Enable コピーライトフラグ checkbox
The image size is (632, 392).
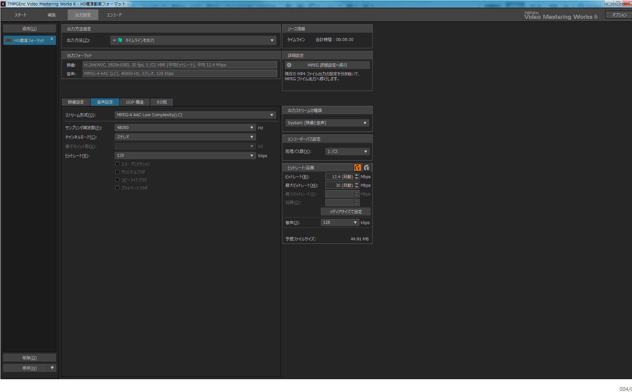tap(117, 180)
